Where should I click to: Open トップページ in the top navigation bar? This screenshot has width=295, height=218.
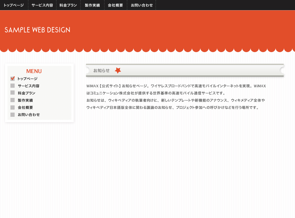[14, 5]
